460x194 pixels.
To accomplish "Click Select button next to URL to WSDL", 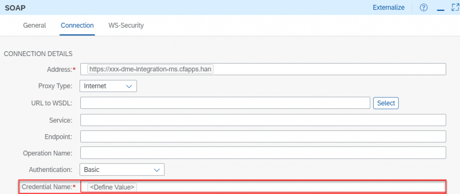I will coord(386,103).
